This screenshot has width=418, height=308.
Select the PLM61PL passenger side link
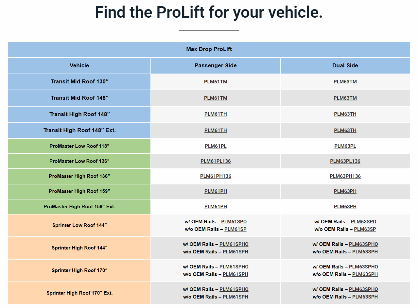point(216,146)
